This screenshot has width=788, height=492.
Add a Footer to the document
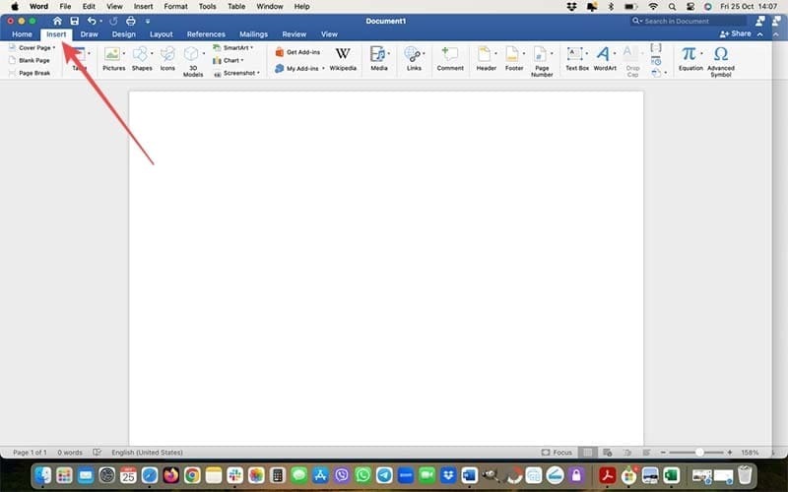point(514,59)
